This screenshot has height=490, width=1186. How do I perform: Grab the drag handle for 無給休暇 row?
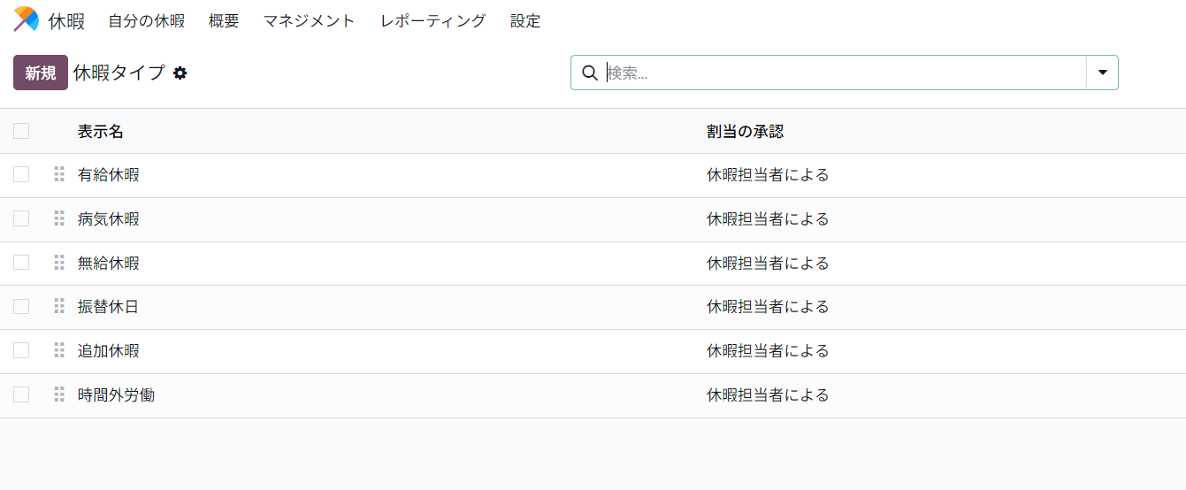59,264
